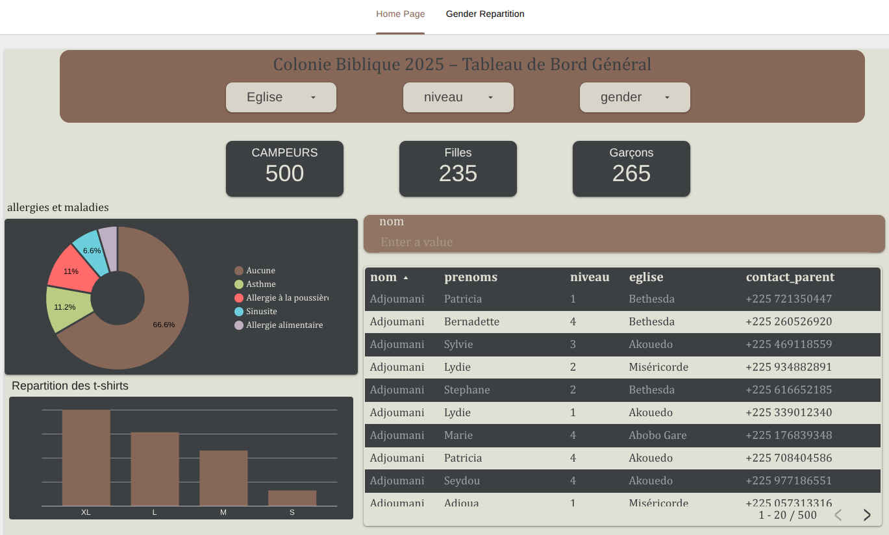889x535 pixels.
Task: Select the Home Page tab
Action: [400, 14]
